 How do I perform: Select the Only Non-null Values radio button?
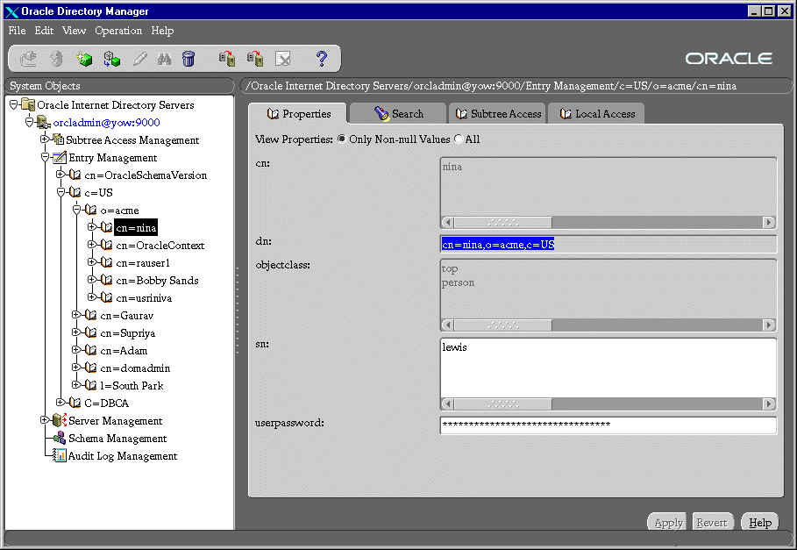point(342,139)
